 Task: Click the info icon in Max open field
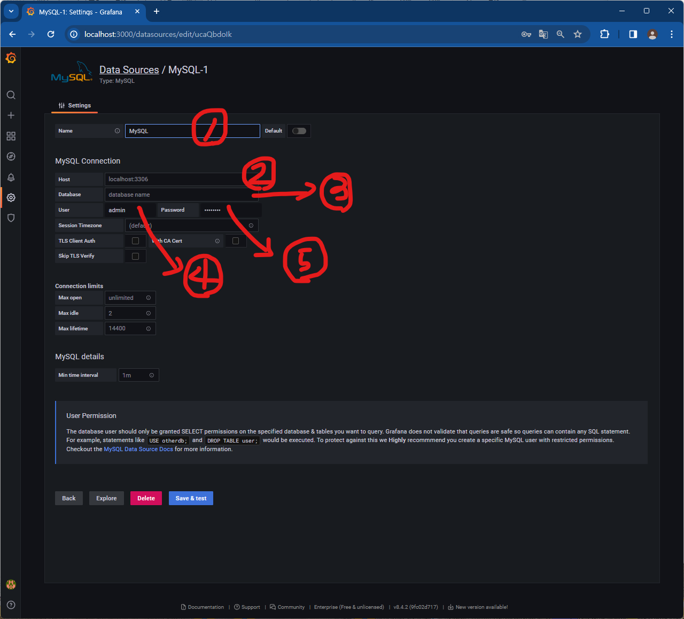(x=149, y=298)
